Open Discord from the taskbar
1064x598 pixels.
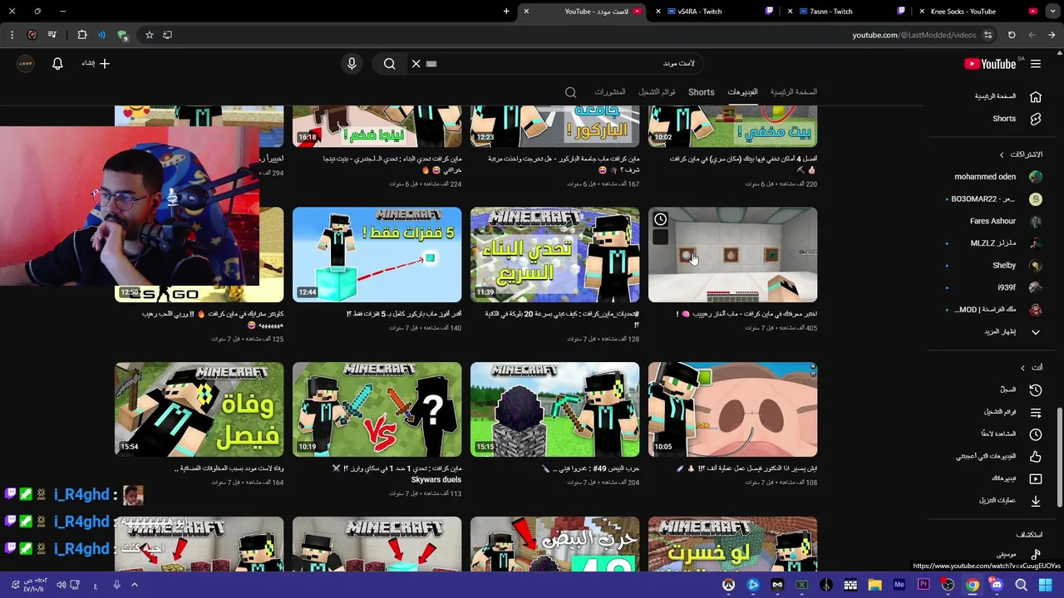997,585
